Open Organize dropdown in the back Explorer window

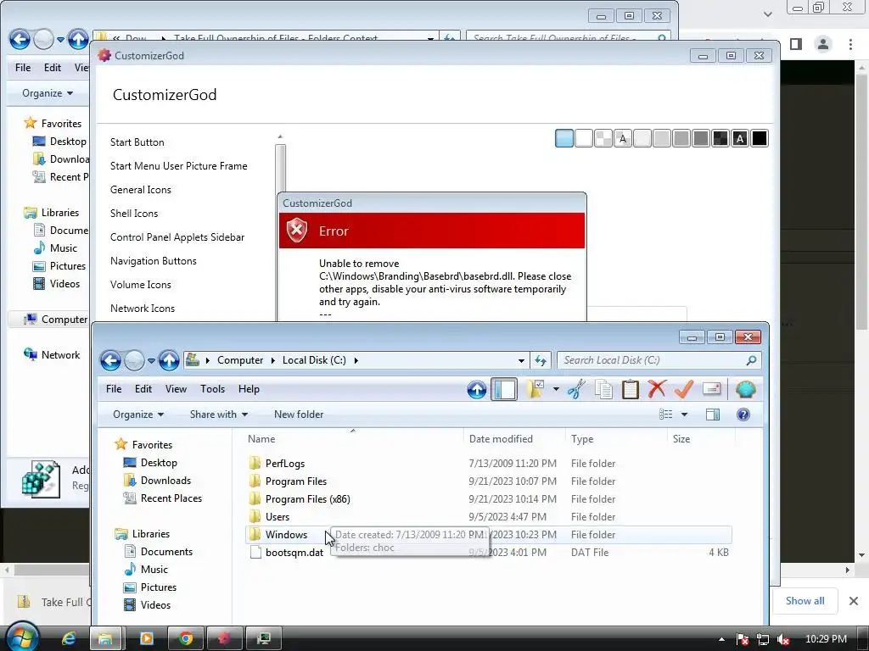[48, 93]
